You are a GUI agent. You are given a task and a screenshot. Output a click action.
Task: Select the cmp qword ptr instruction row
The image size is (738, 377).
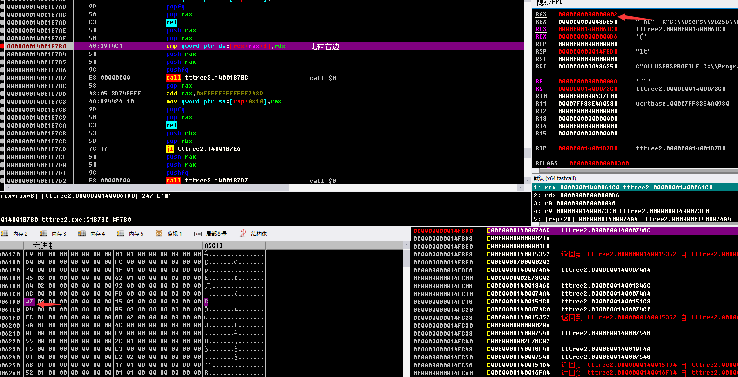(x=264, y=46)
